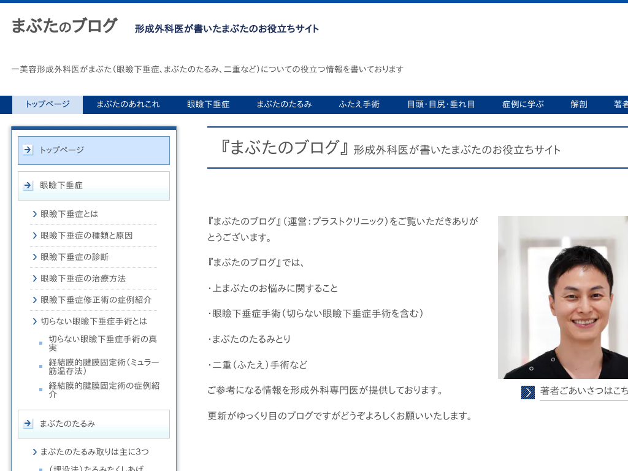Click arrow icon beside sidebar トップページ
The image size is (628, 471).
[28, 150]
